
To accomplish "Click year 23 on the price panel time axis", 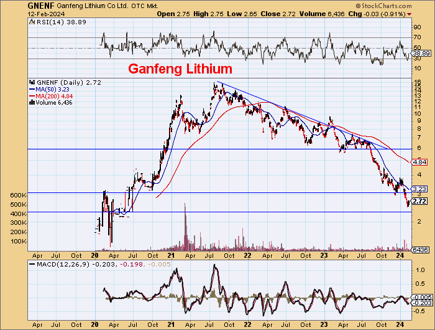I will (324, 255).
